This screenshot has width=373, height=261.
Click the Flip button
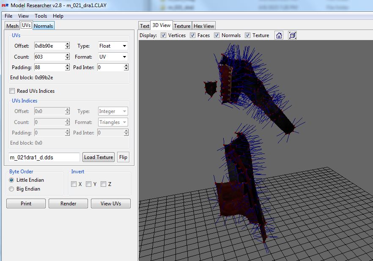pyautogui.click(x=123, y=157)
